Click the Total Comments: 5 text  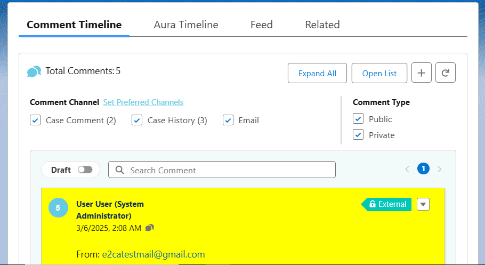[83, 71]
